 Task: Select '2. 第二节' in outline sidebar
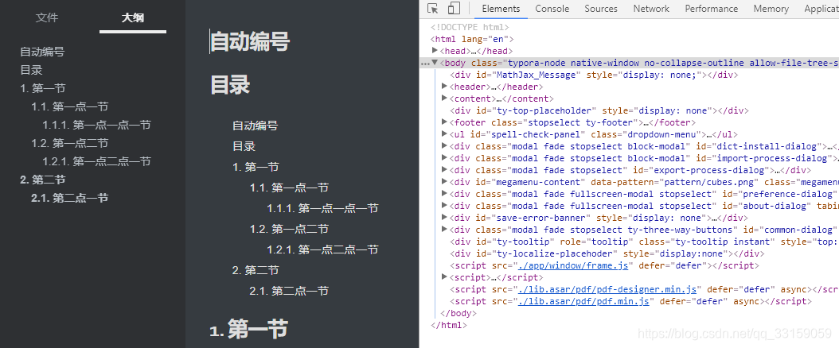43,180
